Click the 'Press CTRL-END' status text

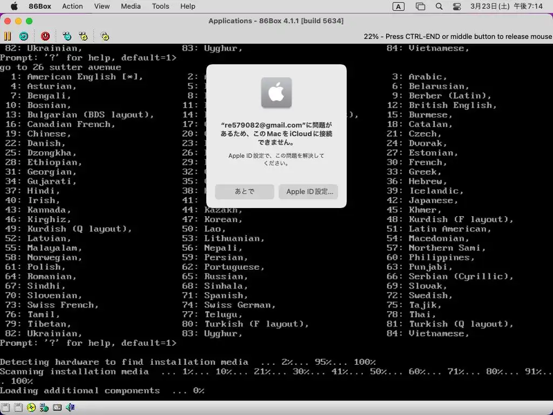tap(457, 36)
